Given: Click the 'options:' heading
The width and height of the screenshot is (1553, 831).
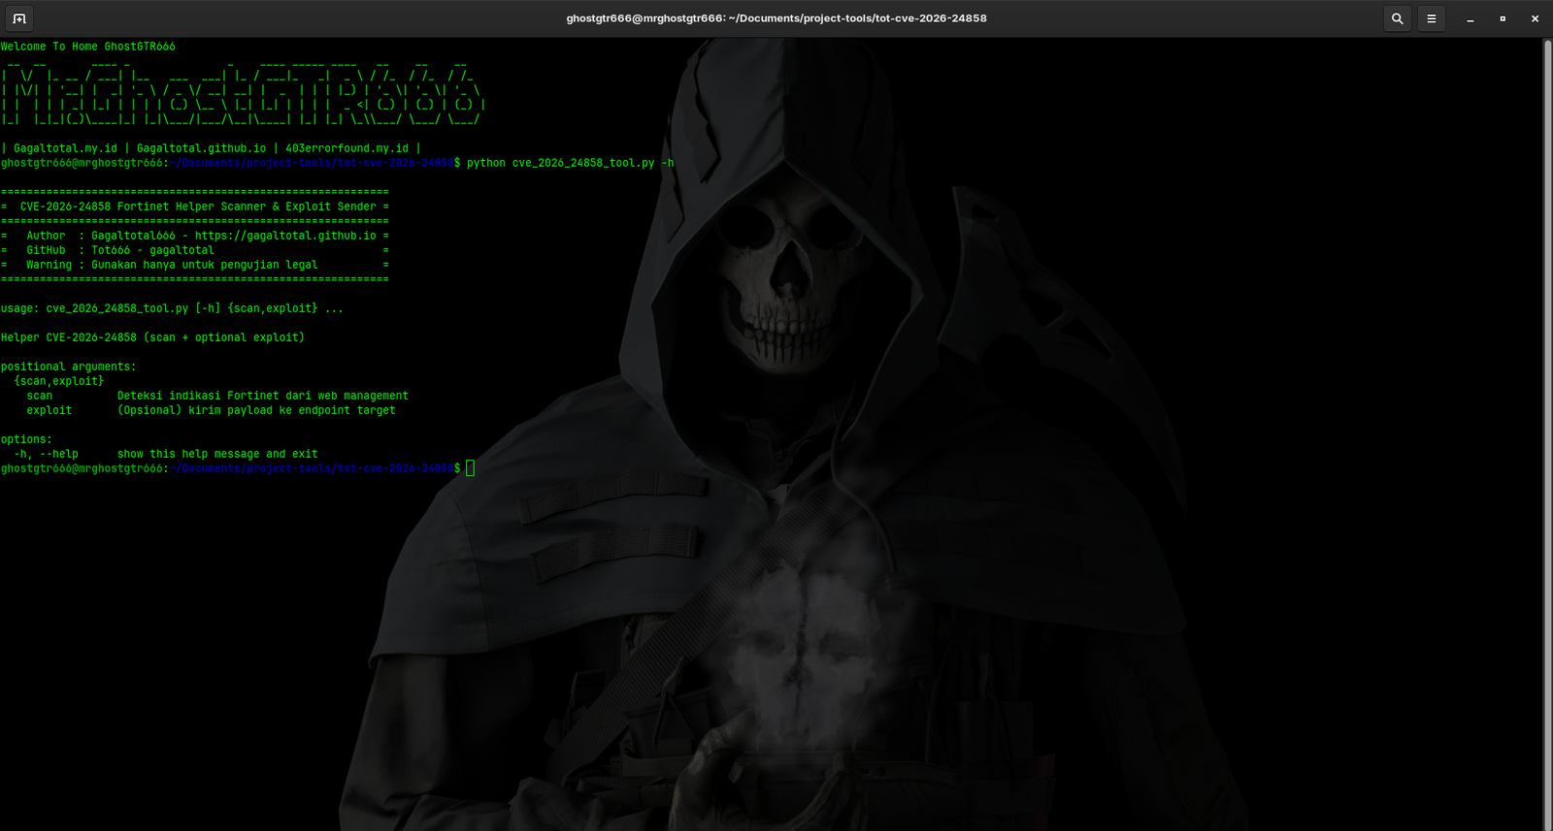Looking at the screenshot, I should coord(26,439).
